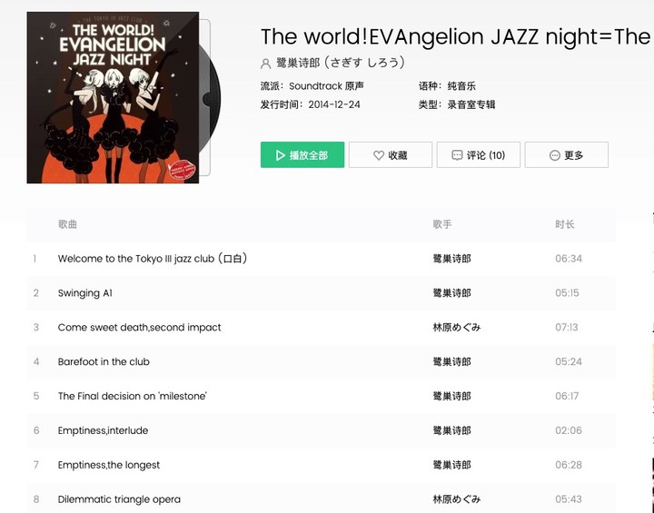Click 鷺巣诗郎 artist on Emptiness,the longest
The width and height of the screenshot is (654, 513).
coord(451,465)
